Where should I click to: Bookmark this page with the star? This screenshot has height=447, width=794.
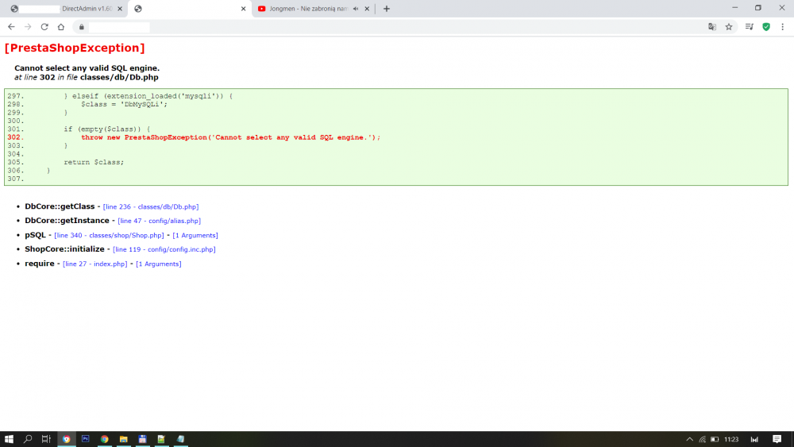tap(729, 27)
